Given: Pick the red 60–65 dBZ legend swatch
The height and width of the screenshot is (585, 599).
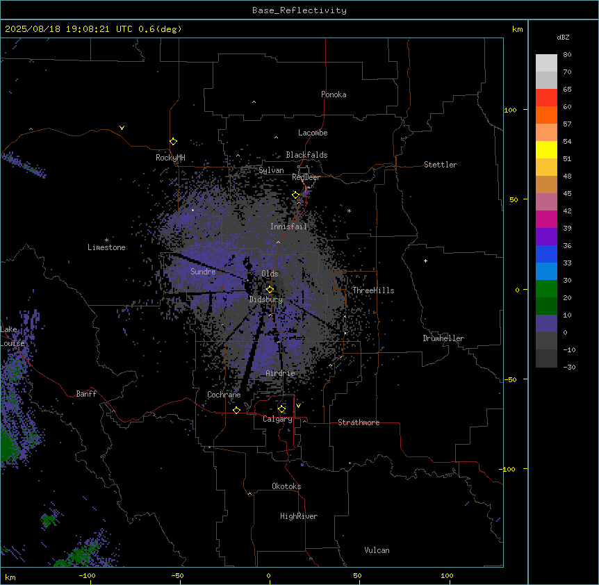Looking at the screenshot, I should [x=546, y=97].
